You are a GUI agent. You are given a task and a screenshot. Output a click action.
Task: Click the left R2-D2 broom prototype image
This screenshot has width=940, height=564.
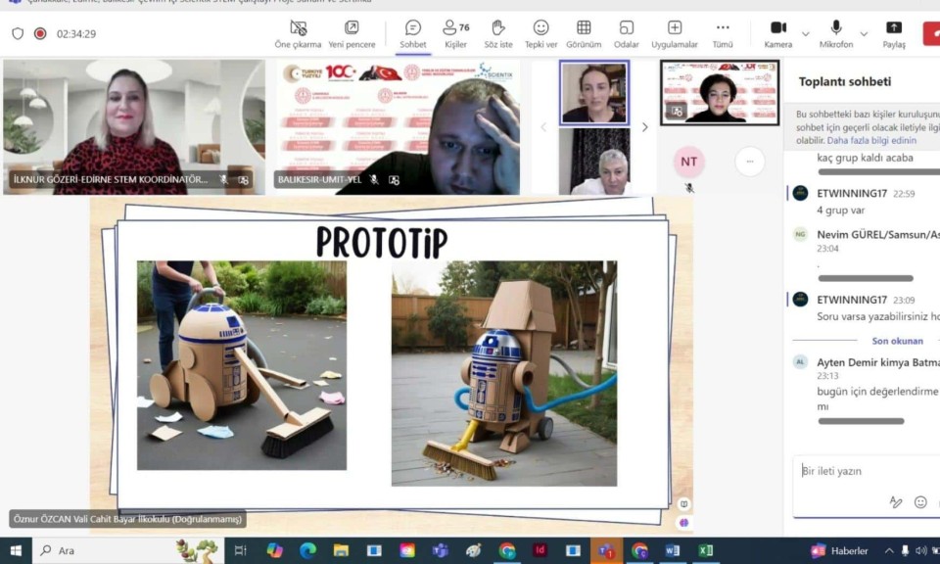point(242,365)
